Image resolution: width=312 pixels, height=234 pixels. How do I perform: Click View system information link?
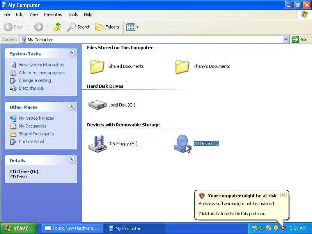(x=41, y=65)
